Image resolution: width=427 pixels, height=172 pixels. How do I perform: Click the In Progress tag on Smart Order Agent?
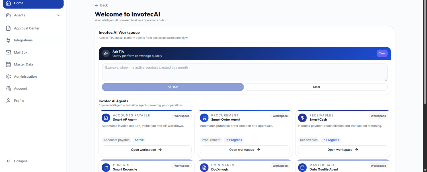coord(234,140)
